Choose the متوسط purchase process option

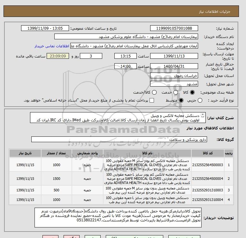pyautogui.click(x=181, y=100)
